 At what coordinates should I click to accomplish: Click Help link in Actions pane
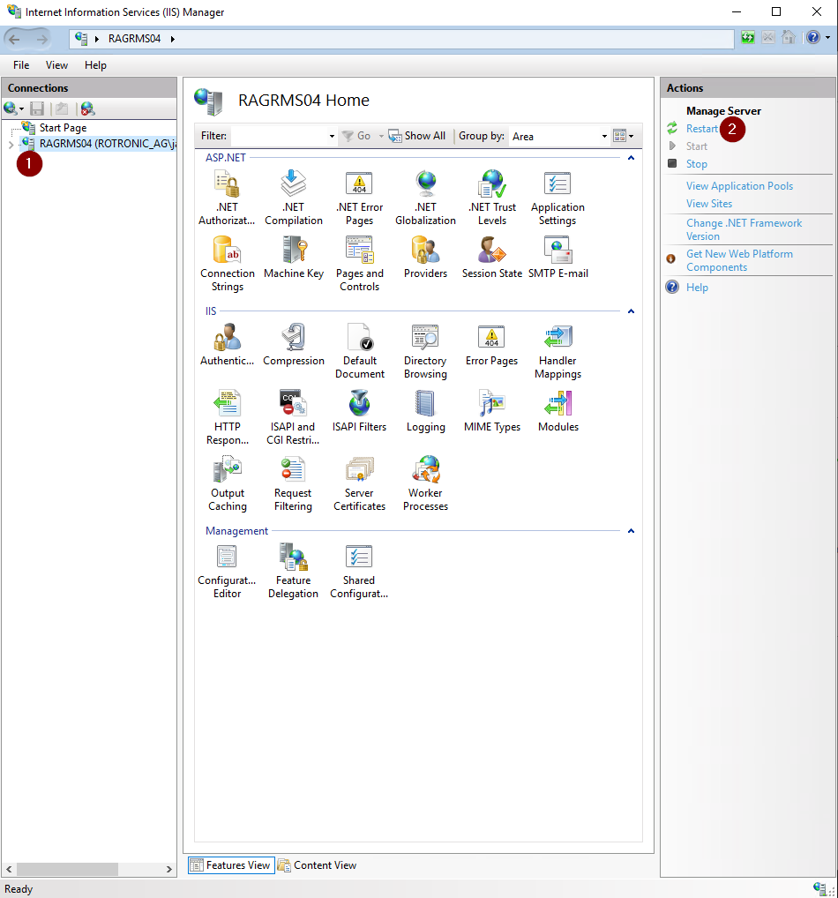697,288
